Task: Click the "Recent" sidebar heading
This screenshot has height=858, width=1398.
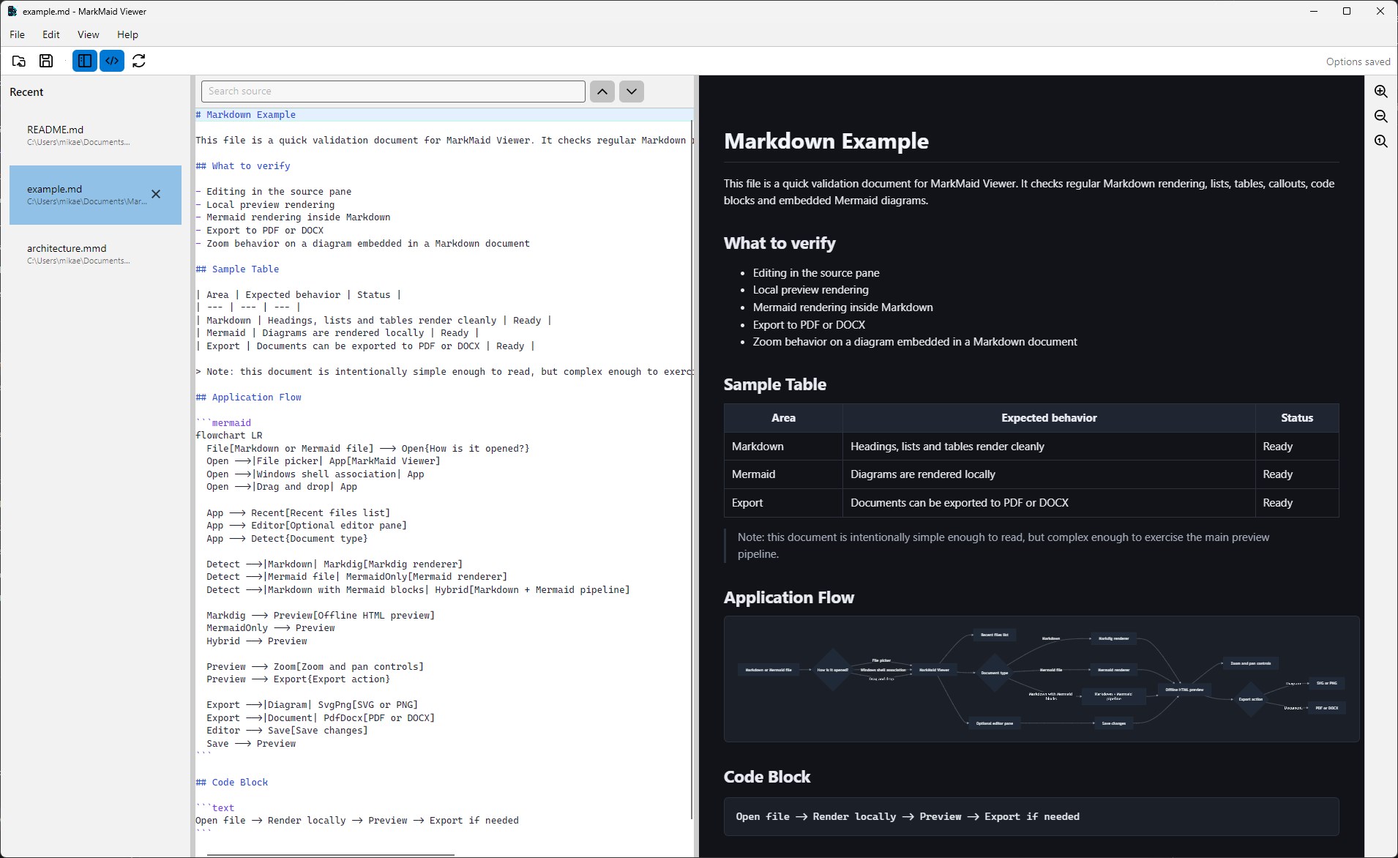Action: (x=26, y=92)
